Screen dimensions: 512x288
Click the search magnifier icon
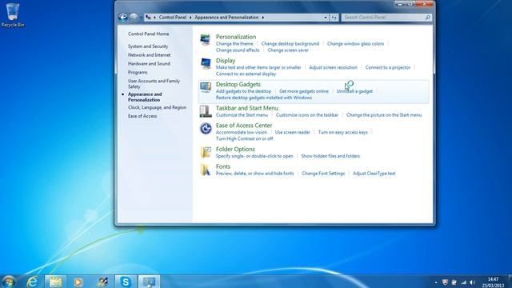427,18
